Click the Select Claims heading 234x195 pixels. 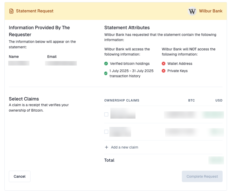pyautogui.click(x=24, y=99)
